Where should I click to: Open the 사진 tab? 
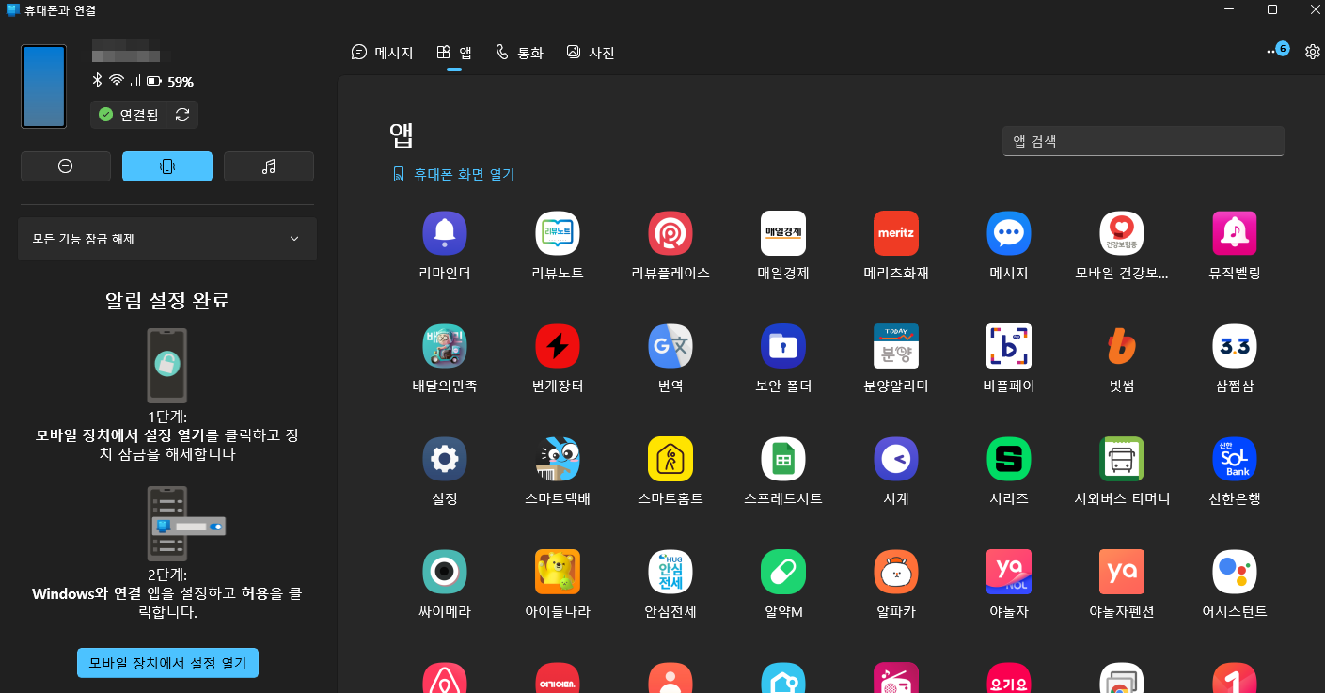[591, 53]
